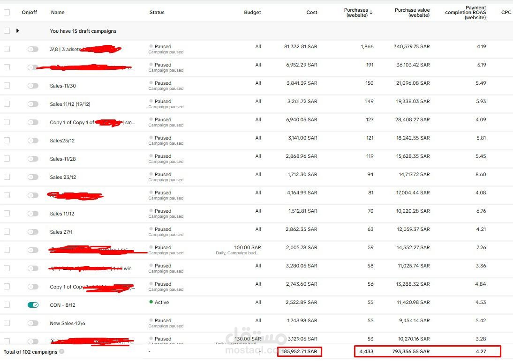Turn on the Sales-11/28 campaign toggle

coord(33,159)
